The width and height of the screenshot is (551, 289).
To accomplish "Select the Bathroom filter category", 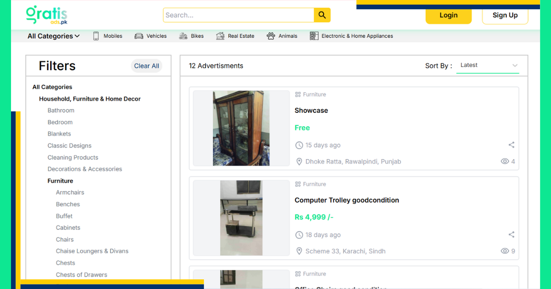I will point(61,111).
